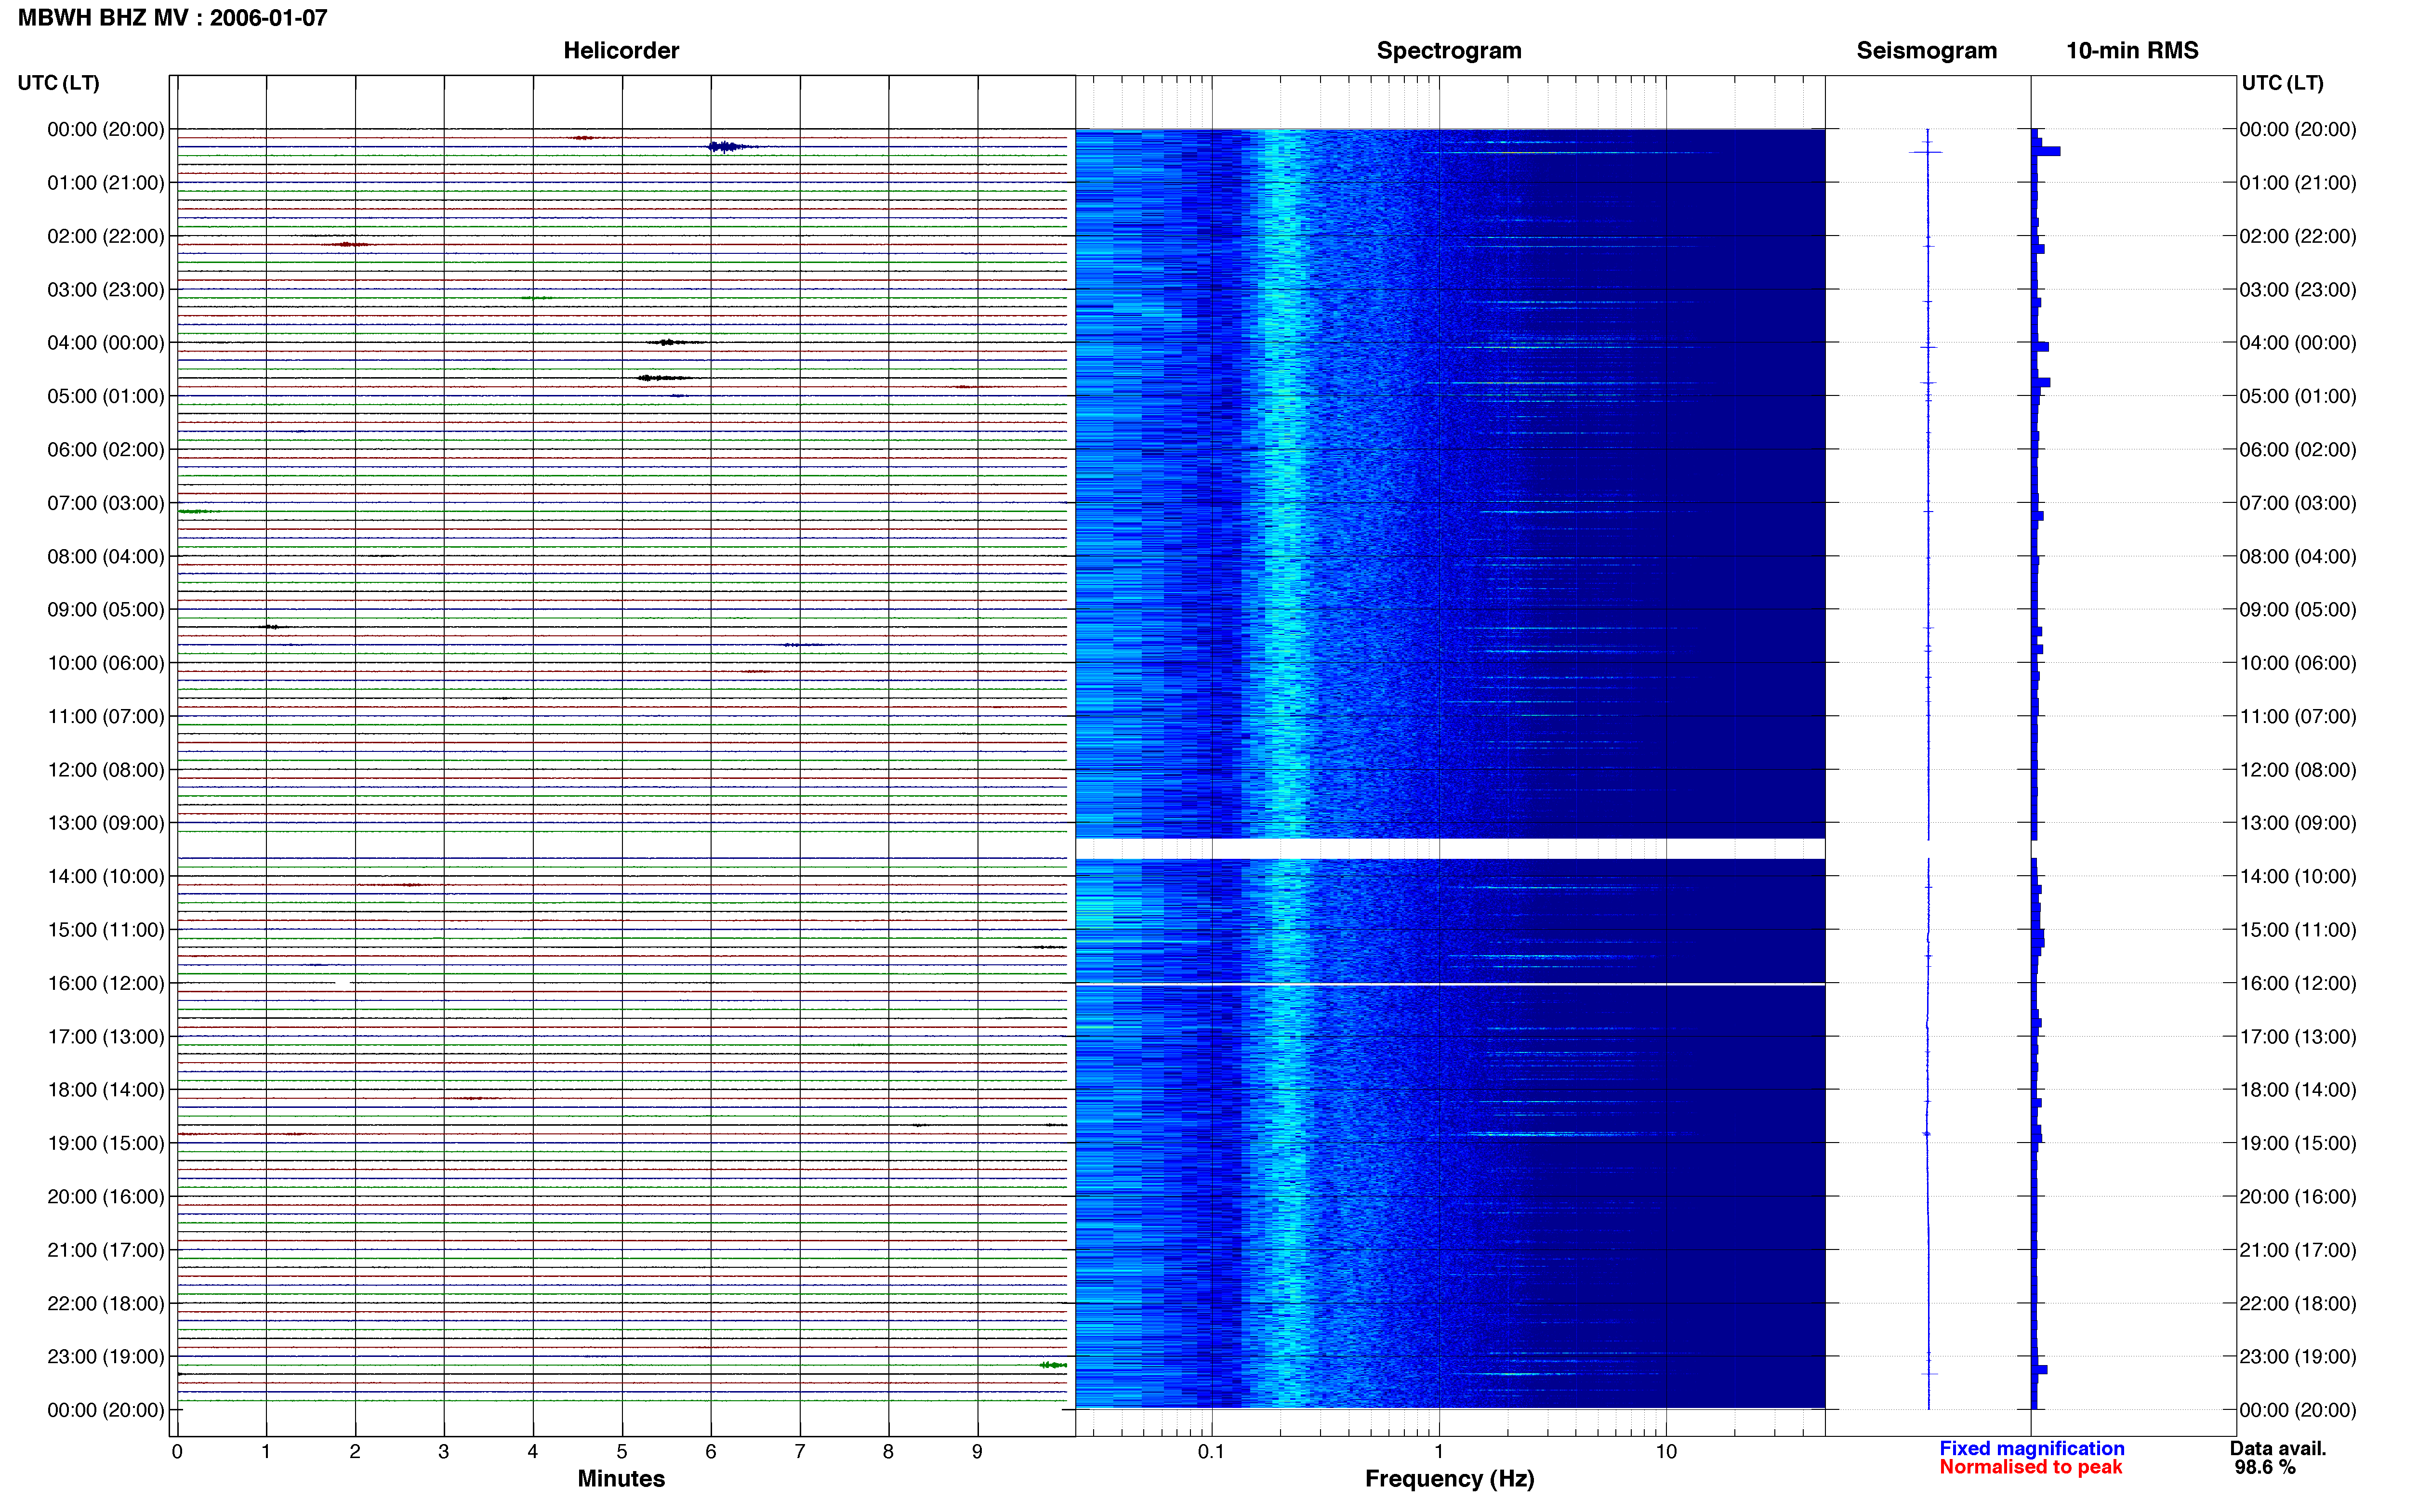This screenshot has height=1512, width=2418.
Task: Click '10:00 (06:00)' label beside Helicorder
Action: click(x=105, y=663)
